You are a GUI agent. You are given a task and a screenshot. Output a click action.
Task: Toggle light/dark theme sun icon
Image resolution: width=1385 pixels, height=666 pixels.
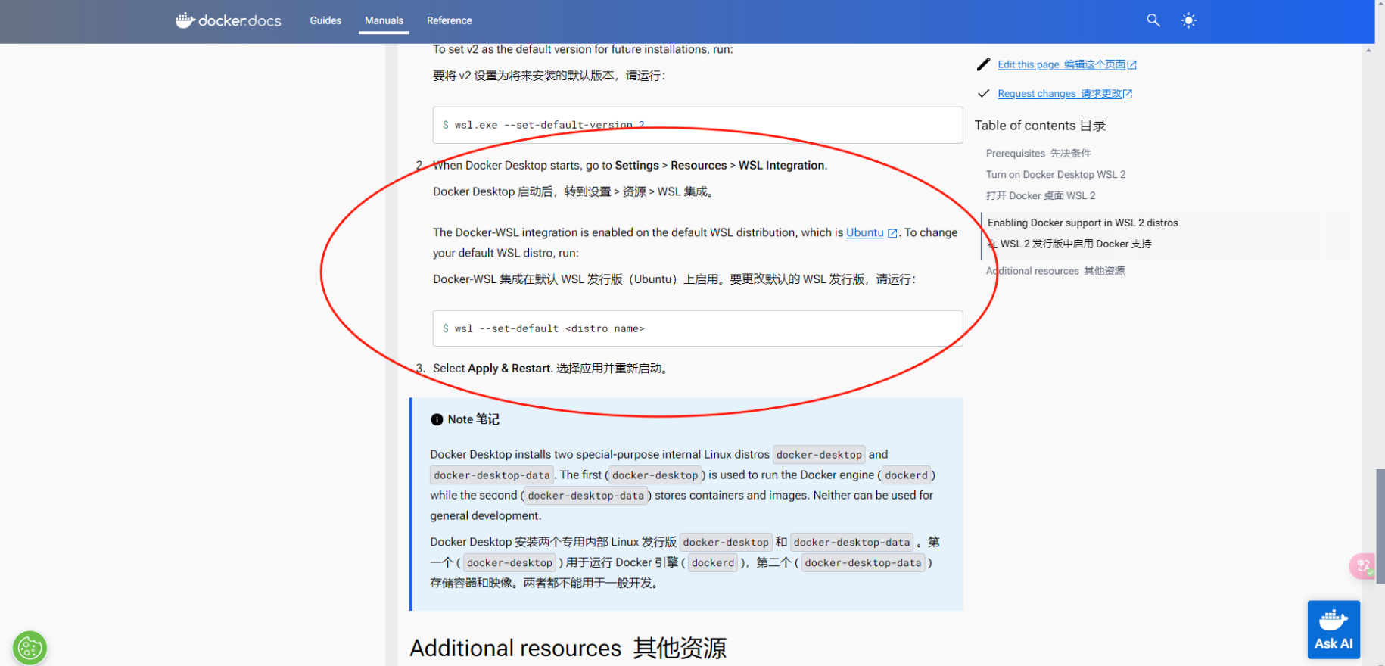click(x=1188, y=20)
